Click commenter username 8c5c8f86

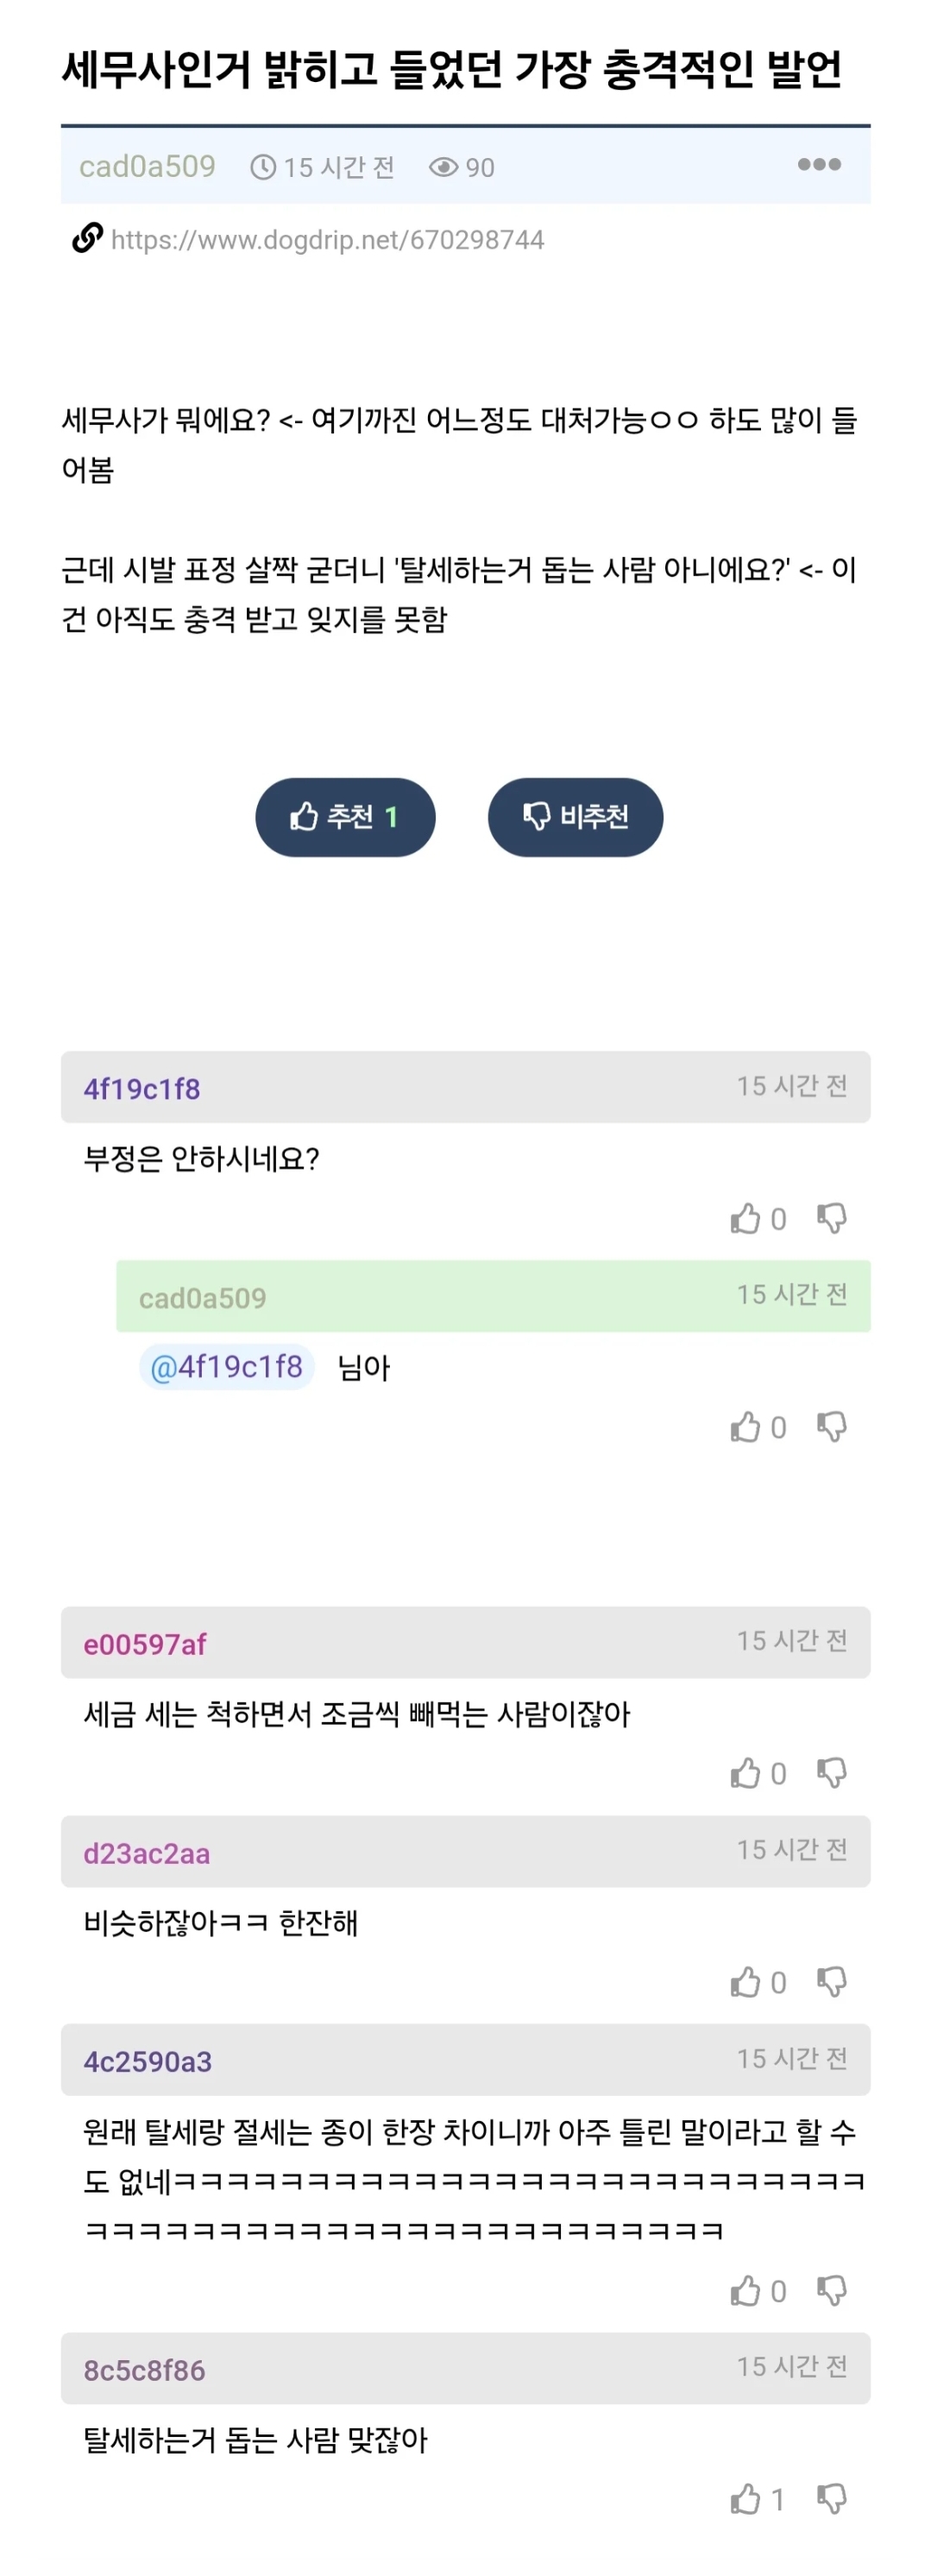pyautogui.click(x=145, y=2370)
